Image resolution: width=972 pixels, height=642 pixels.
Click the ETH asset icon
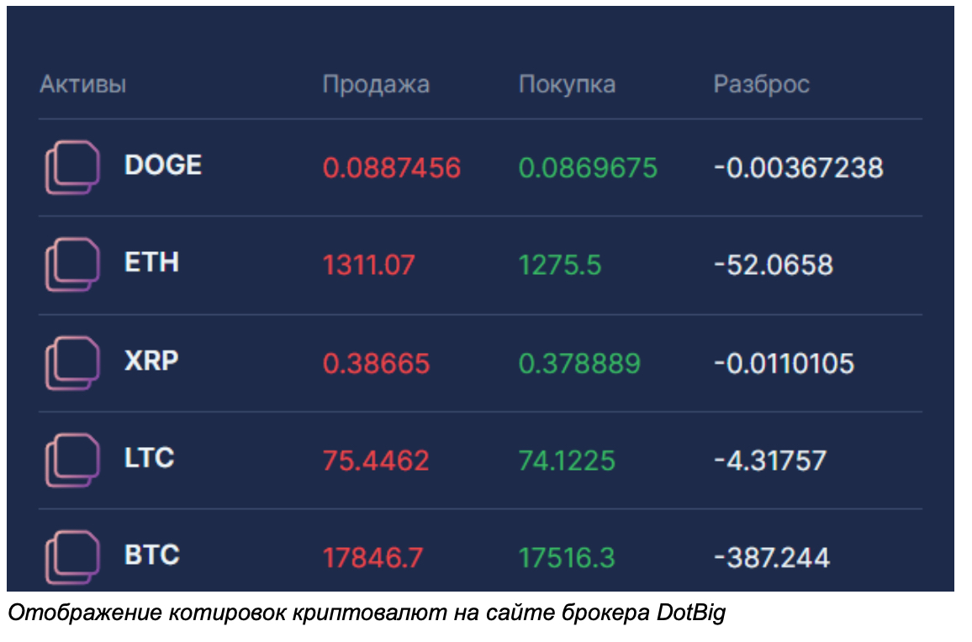click(71, 265)
